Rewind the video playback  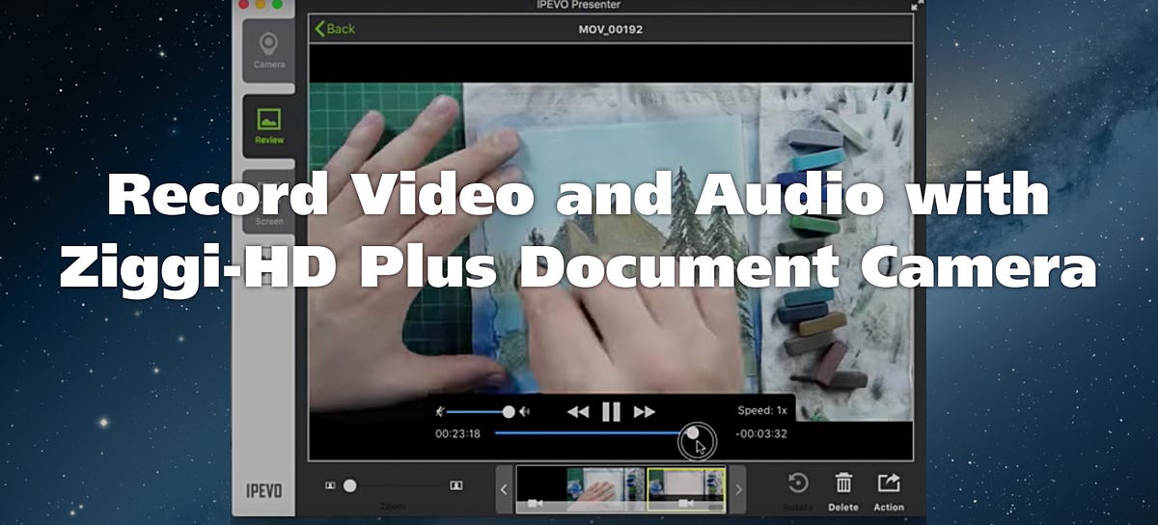(x=577, y=412)
